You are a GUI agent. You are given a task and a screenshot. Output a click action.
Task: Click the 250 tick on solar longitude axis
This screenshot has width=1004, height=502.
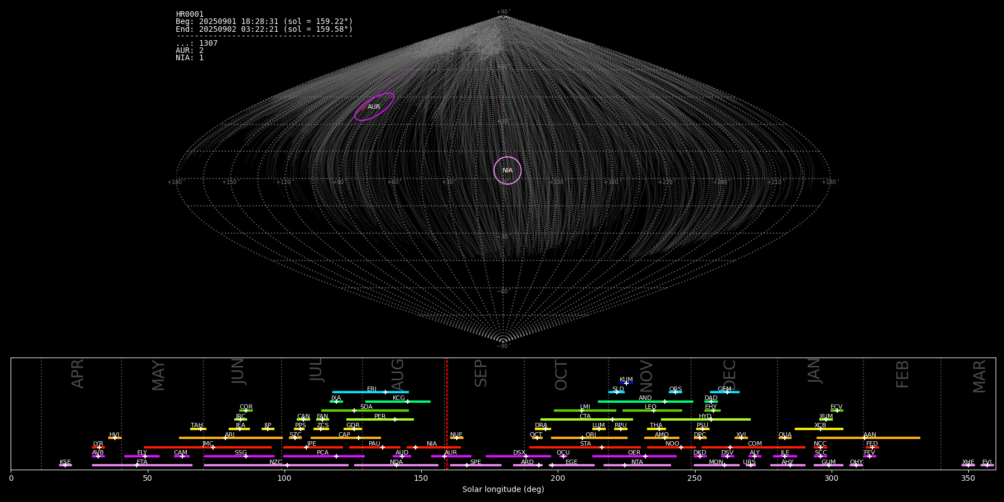point(694,478)
